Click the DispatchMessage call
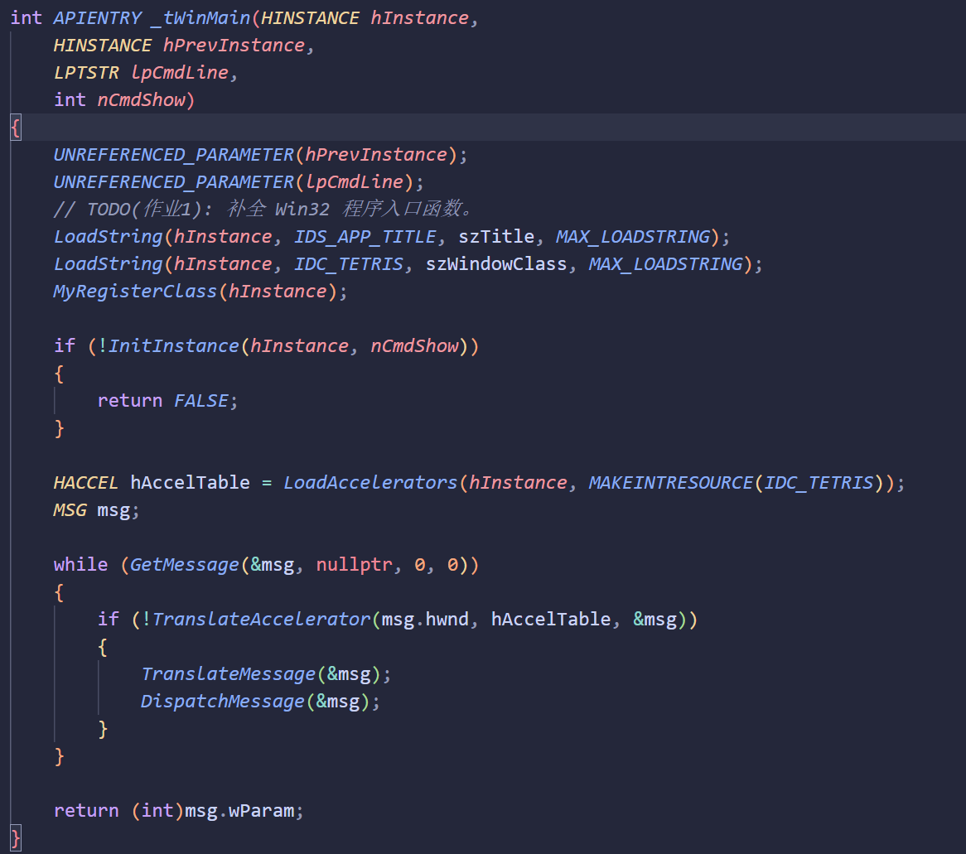This screenshot has height=854, width=966. coord(223,702)
